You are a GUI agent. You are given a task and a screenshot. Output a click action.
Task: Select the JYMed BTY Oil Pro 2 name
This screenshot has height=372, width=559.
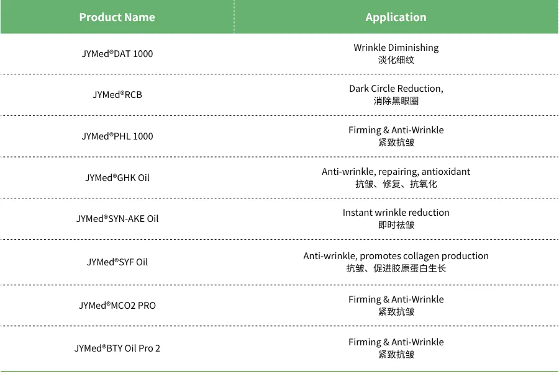coord(117,348)
